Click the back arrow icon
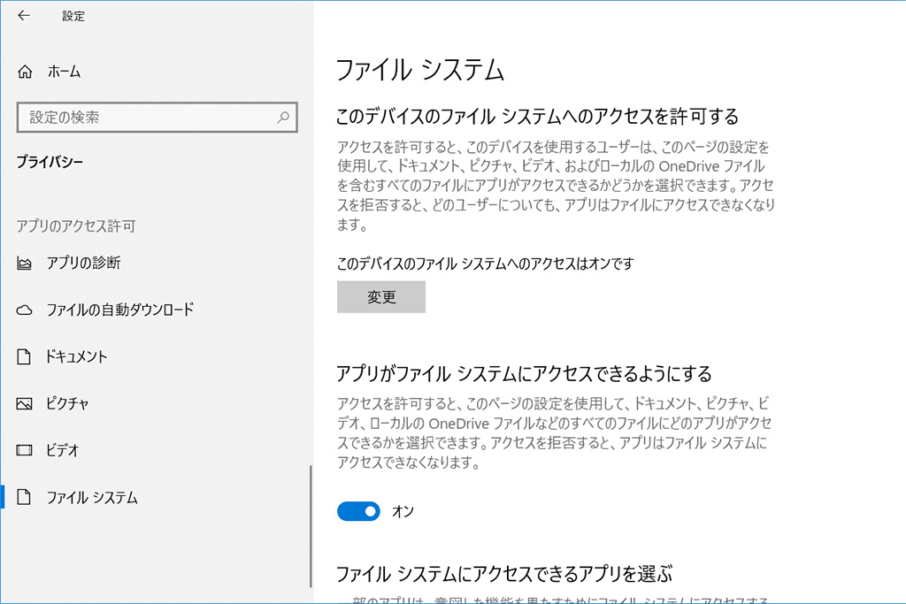The height and width of the screenshot is (604, 906). [x=23, y=15]
